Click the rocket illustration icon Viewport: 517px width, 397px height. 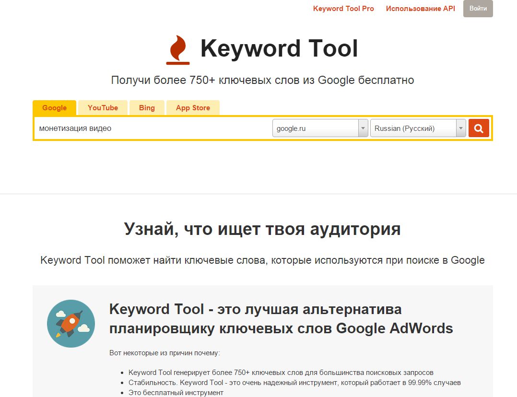point(71,324)
